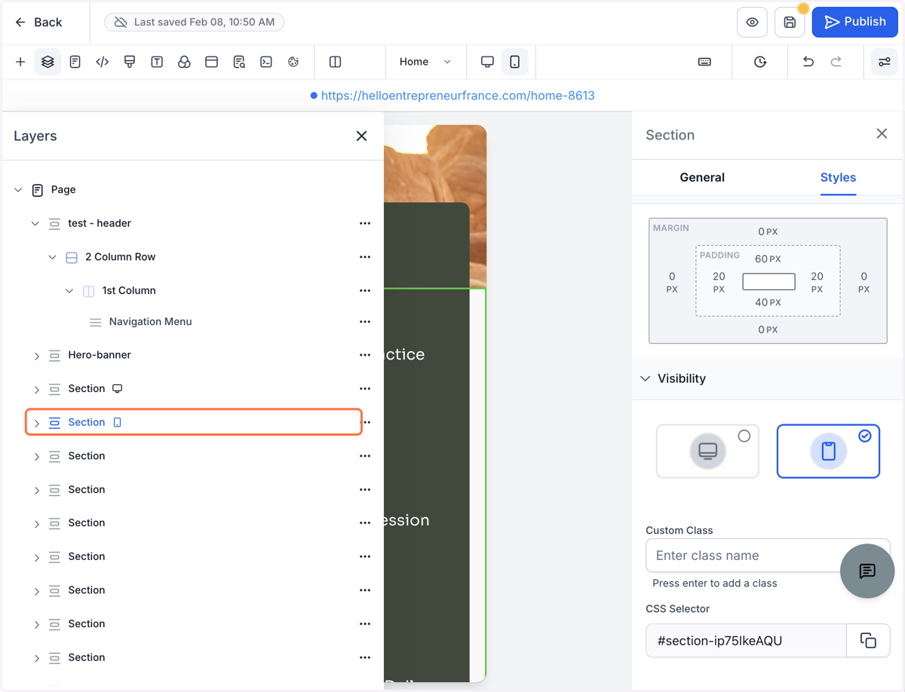This screenshot has width=905, height=692.
Task: Toggle the Layers panel icon in toolbar
Action: click(x=48, y=62)
